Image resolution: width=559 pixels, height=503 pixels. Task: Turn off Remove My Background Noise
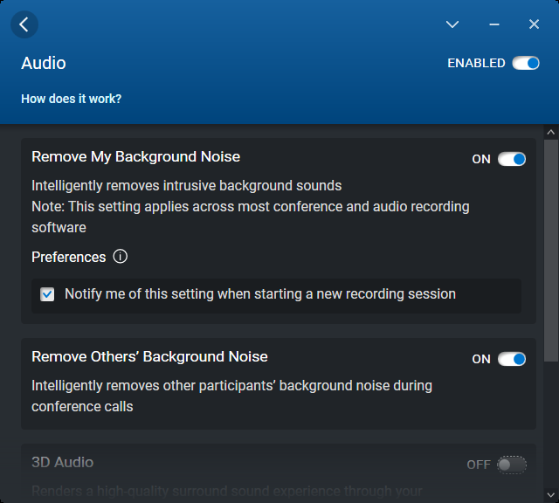click(x=512, y=159)
